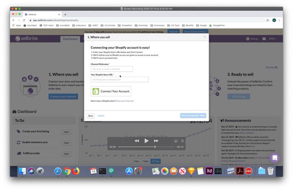Viewport: 293px width, 190px height.
Task: Open Photos app in the dock
Action: click(x=165, y=171)
